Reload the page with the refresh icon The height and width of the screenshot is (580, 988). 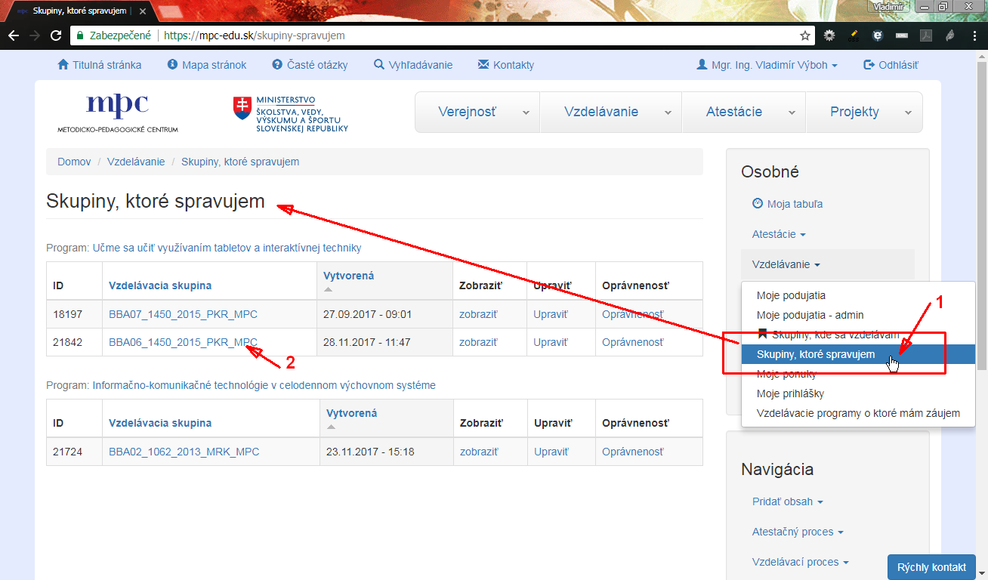point(56,35)
